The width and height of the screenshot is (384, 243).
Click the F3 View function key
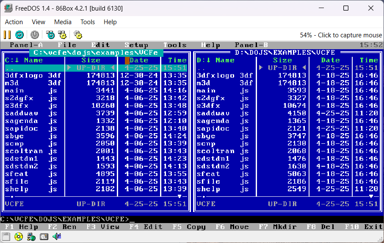(103, 227)
